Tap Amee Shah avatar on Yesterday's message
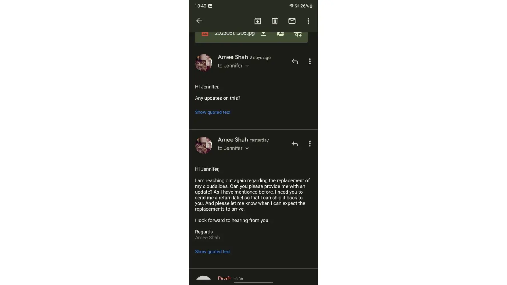The width and height of the screenshot is (507, 285). coord(204,145)
